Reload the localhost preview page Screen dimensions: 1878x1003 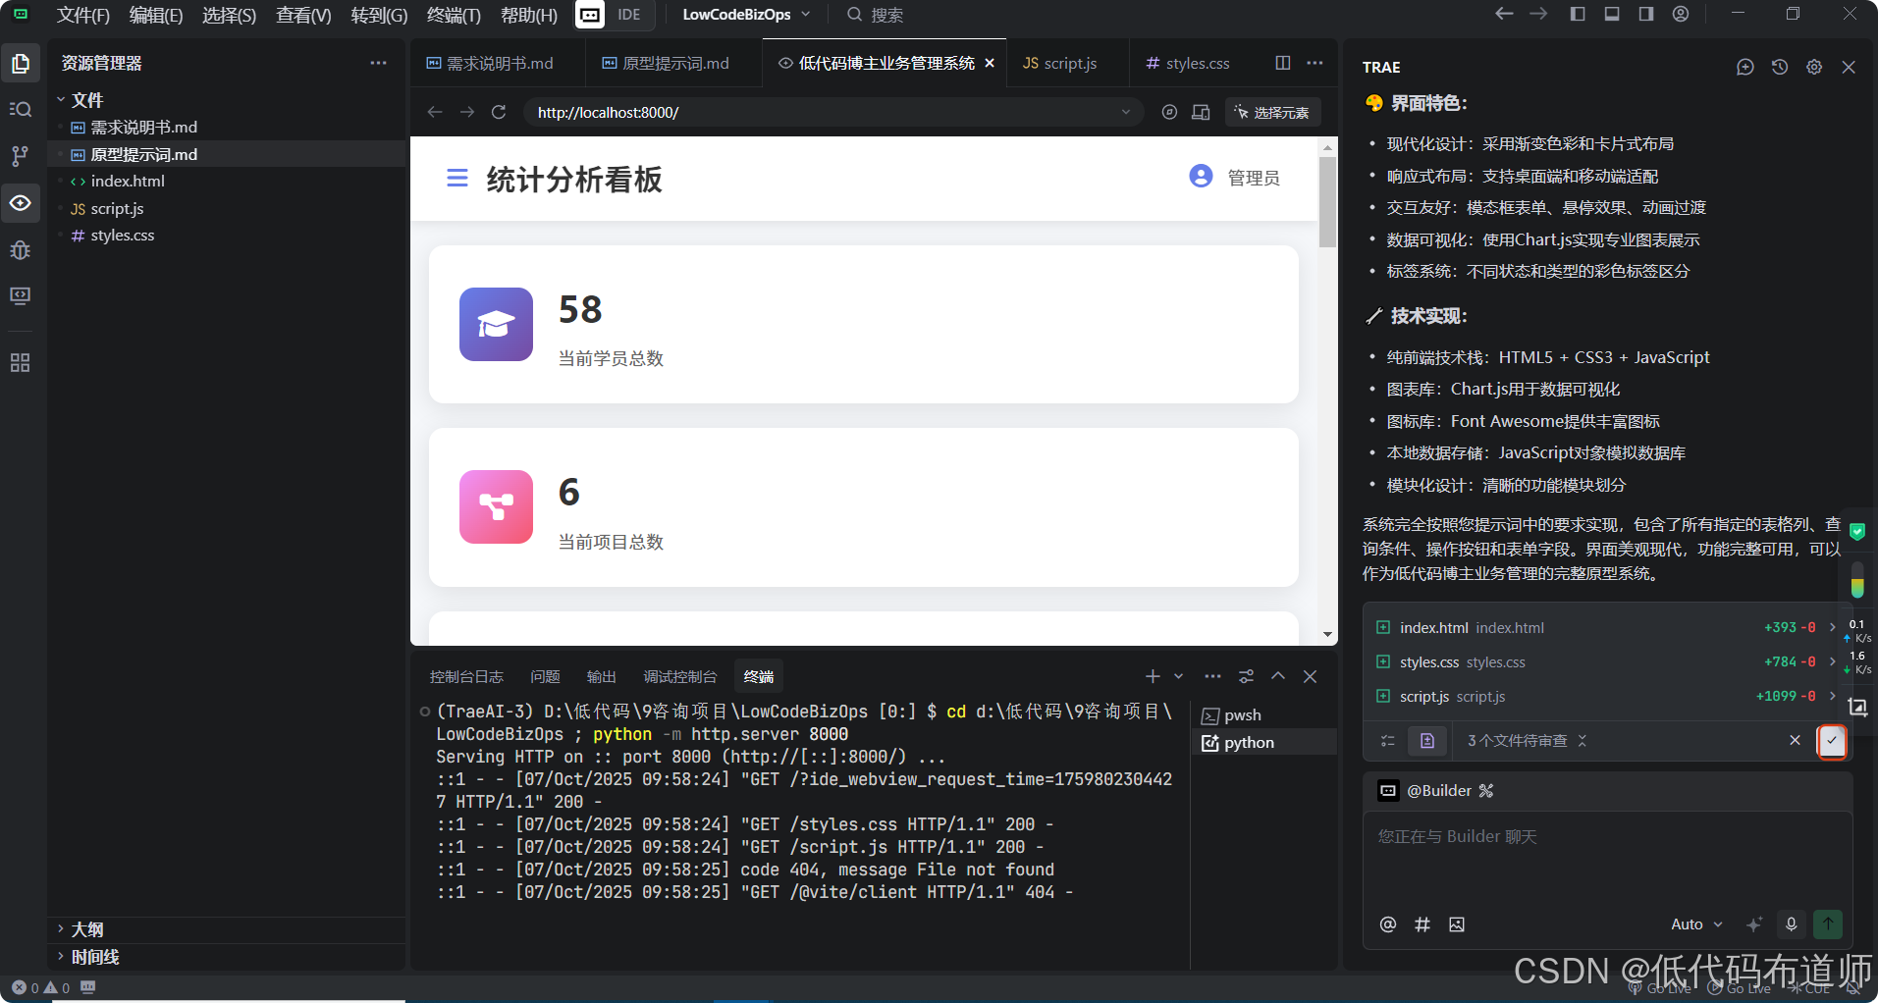click(x=499, y=112)
